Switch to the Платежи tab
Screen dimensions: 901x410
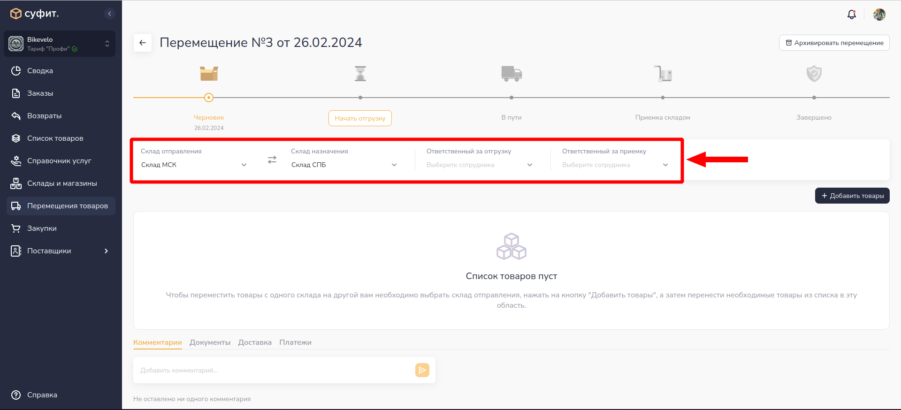coord(295,342)
